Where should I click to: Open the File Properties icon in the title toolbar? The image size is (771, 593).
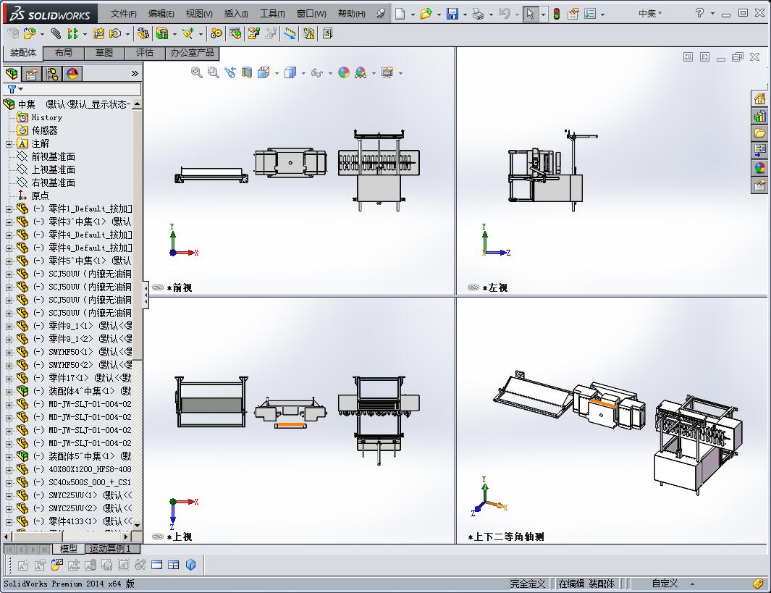573,14
